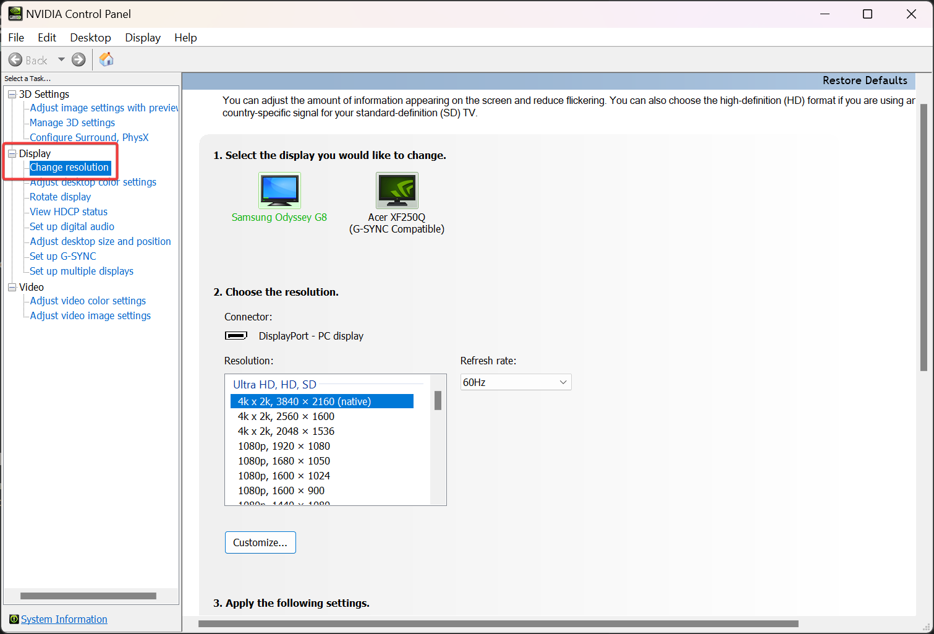Click the Home icon in toolbar
Image resolution: width=934 pixels, height=634 pixels.
tap(106, 59)
